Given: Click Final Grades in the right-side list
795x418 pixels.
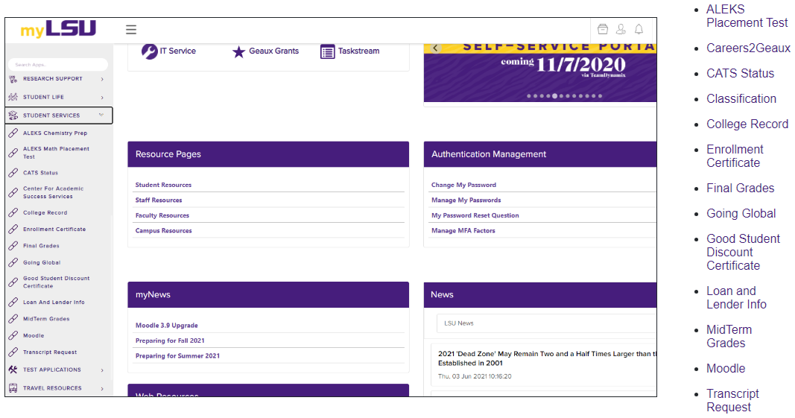Looking at the screenshot, I should (x=741, y=189).
